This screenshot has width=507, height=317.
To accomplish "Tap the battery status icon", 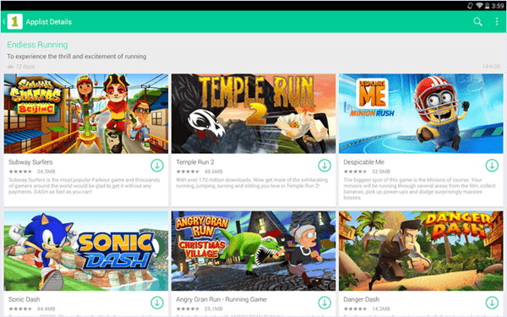I will [x=487, y=6].
